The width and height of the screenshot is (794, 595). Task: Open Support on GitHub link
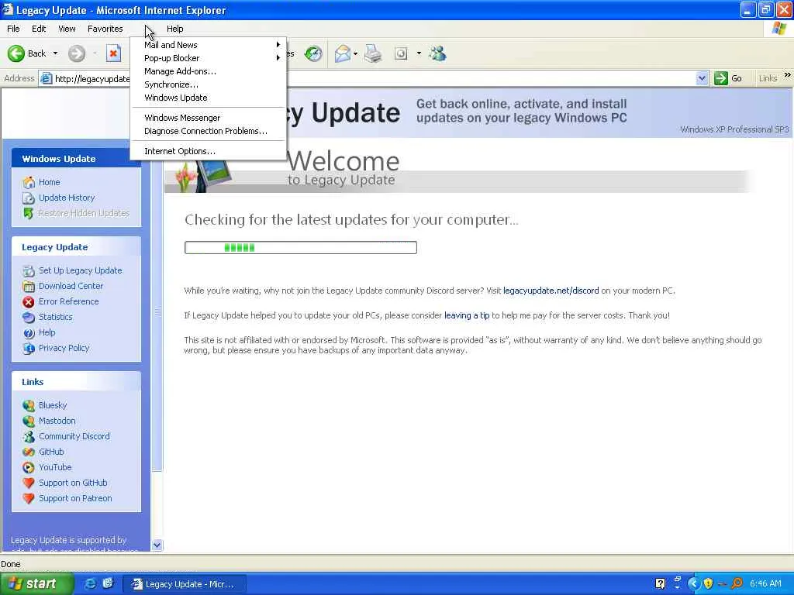click(x=73, y=483)
